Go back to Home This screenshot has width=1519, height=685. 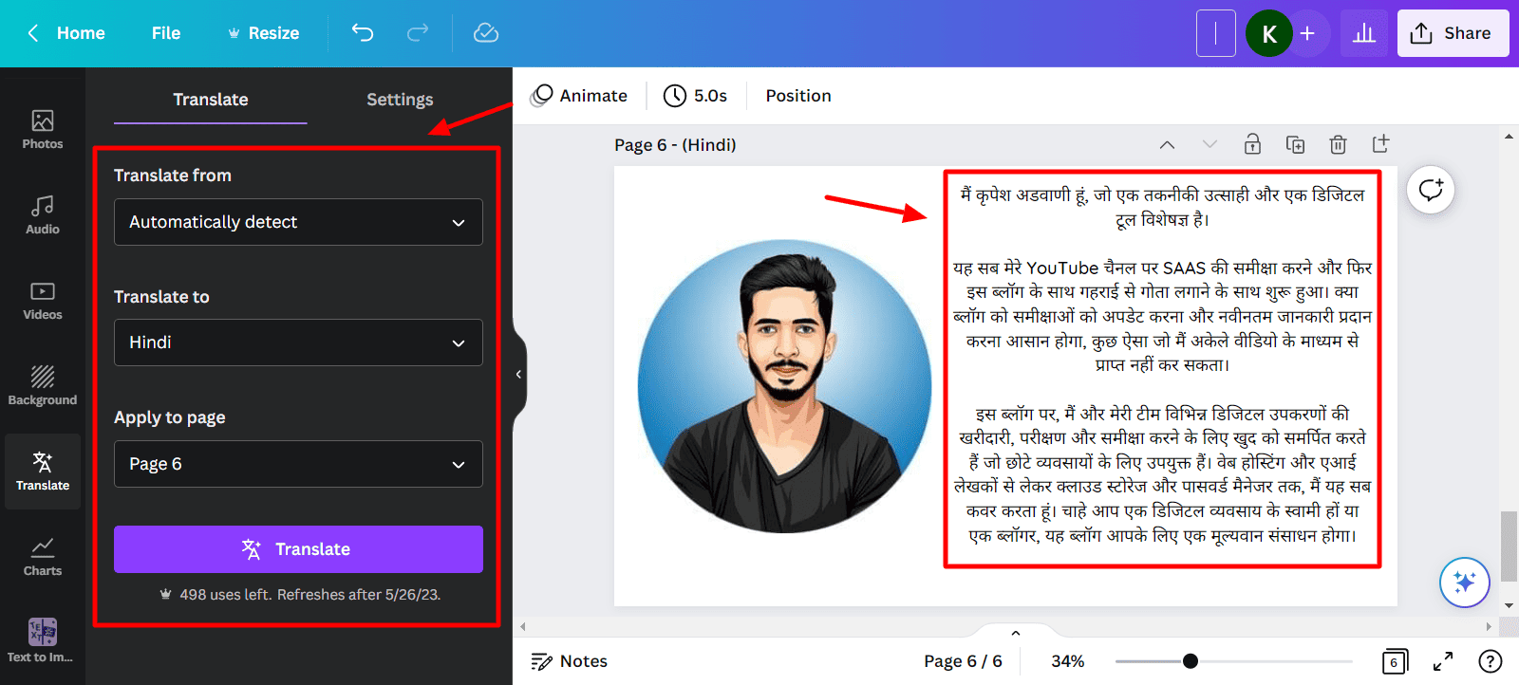point(66,33)
